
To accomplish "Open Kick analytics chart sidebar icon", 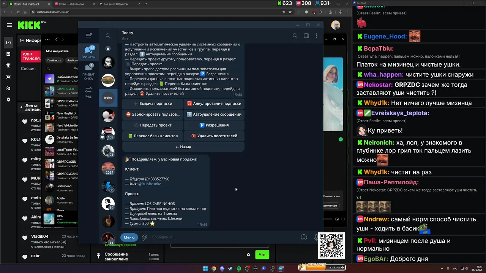I will tap(8, 54).
